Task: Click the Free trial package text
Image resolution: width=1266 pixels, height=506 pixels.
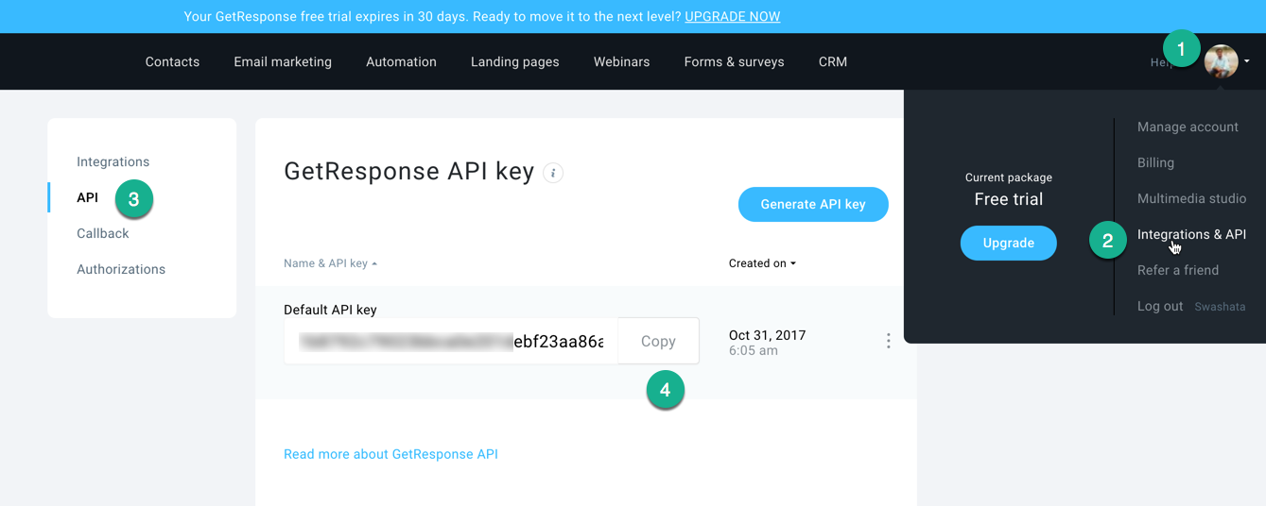Action: coord(1009,199)
